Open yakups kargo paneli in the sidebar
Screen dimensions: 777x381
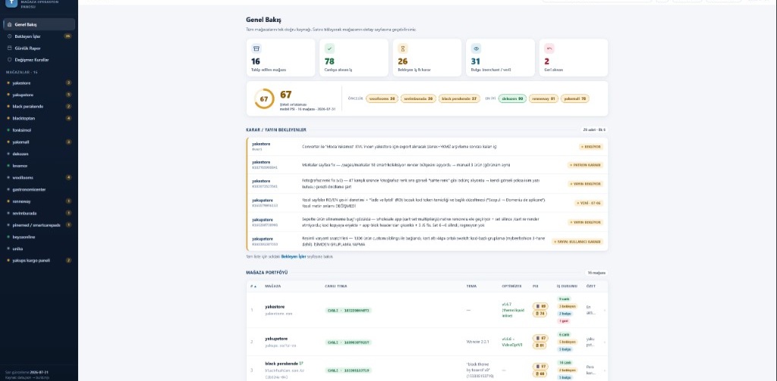(39, 261)
